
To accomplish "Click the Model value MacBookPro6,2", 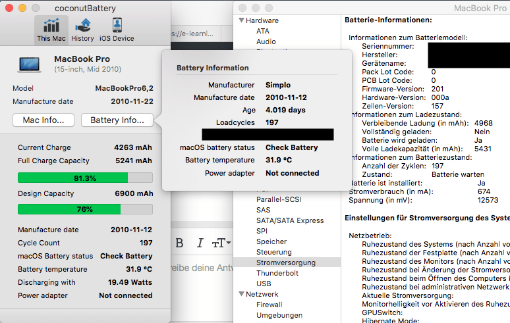I will click(125, 88).
